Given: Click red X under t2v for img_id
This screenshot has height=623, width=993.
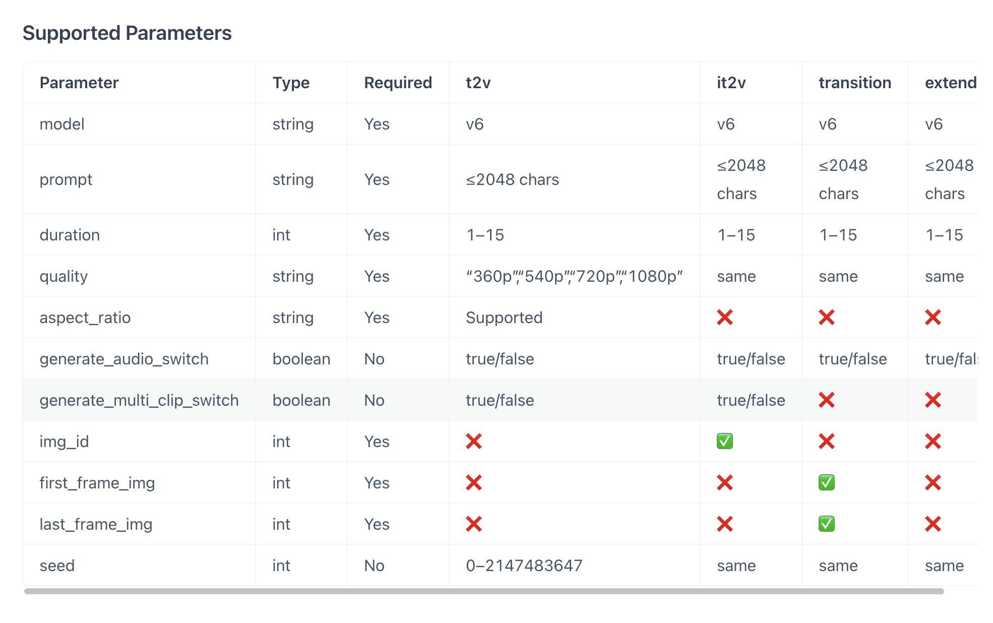Looking at the screenshot, I should (x=473, y=442).
